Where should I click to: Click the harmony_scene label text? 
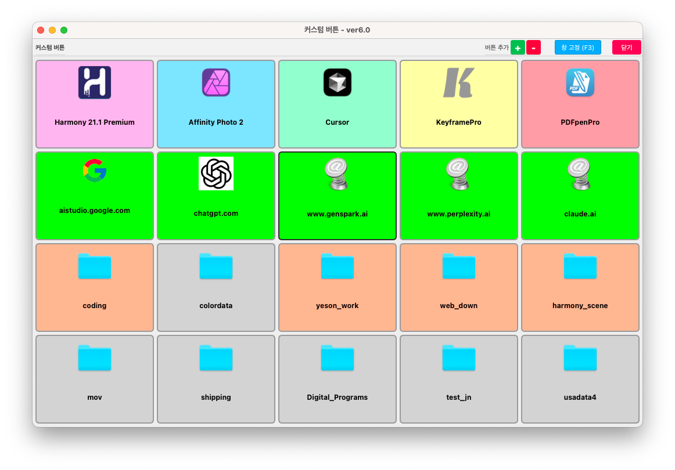coord(580,306)
